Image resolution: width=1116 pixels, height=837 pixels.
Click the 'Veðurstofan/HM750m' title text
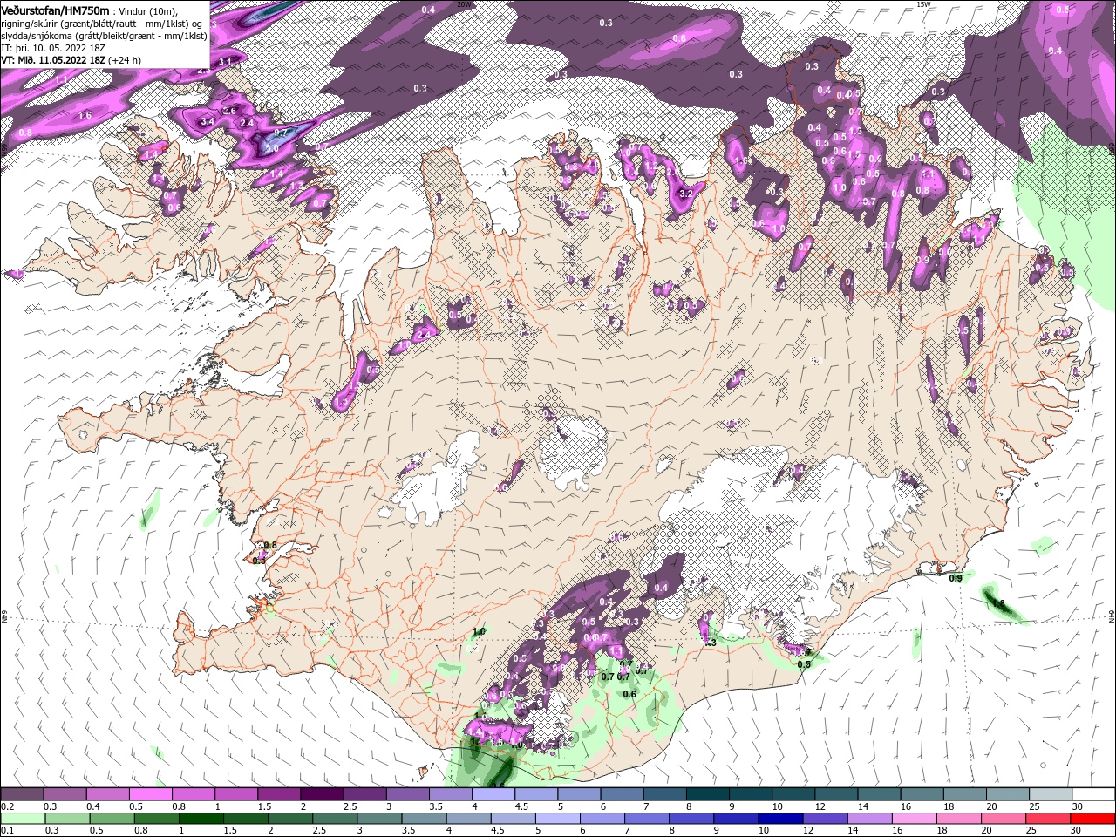click(55, 10)
